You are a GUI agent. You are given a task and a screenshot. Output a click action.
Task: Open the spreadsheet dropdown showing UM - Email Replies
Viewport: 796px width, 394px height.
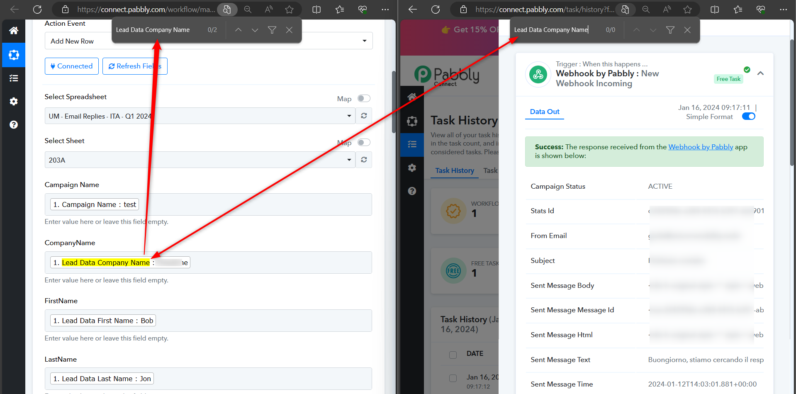[x=200, y=116]
